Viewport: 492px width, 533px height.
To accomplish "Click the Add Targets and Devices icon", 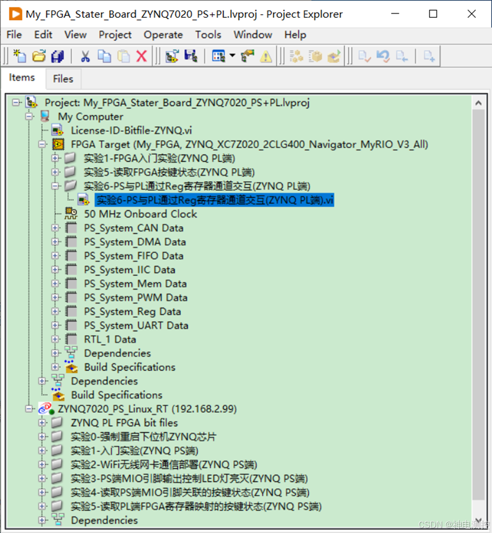I will pyautogui.click(x=172, y=56).
